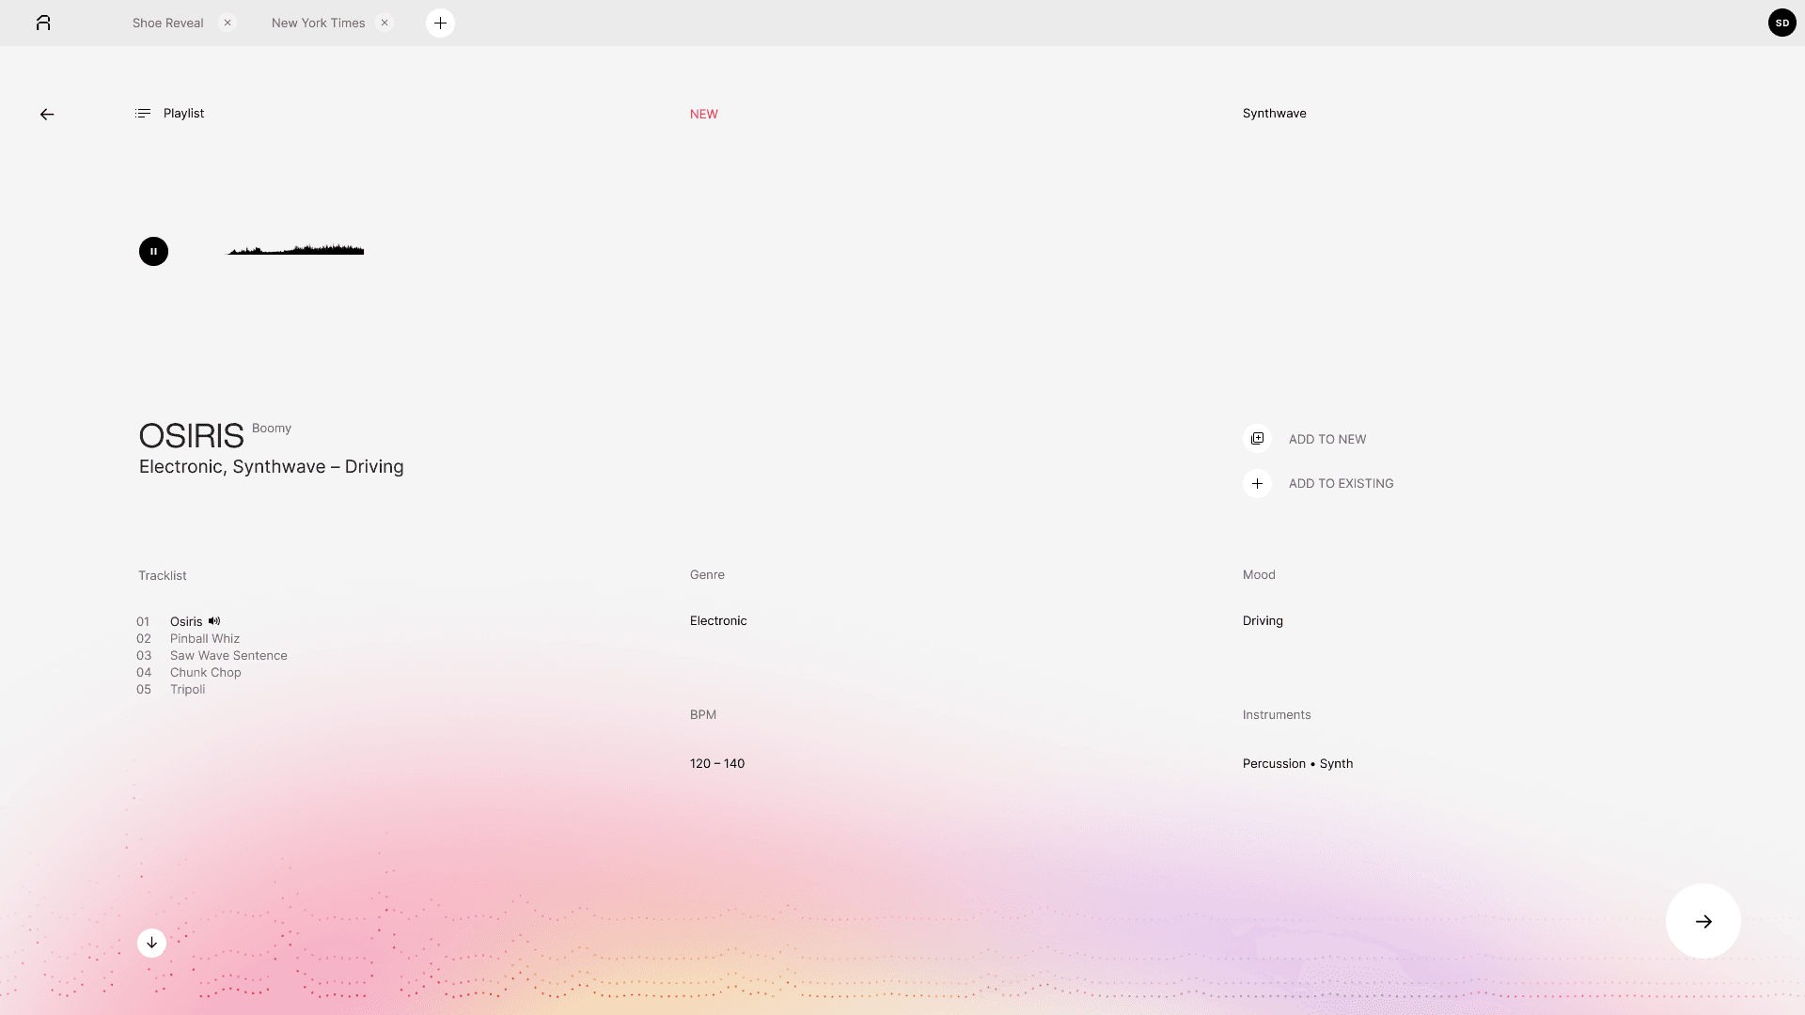The image size is (1805, 1015).
Task: Select the Tripoli track
Action: [187, 690]
